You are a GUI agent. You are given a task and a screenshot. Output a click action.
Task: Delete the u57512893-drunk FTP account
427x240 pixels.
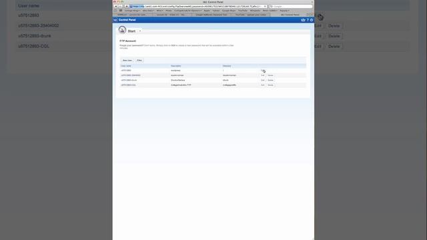(270, 80)
